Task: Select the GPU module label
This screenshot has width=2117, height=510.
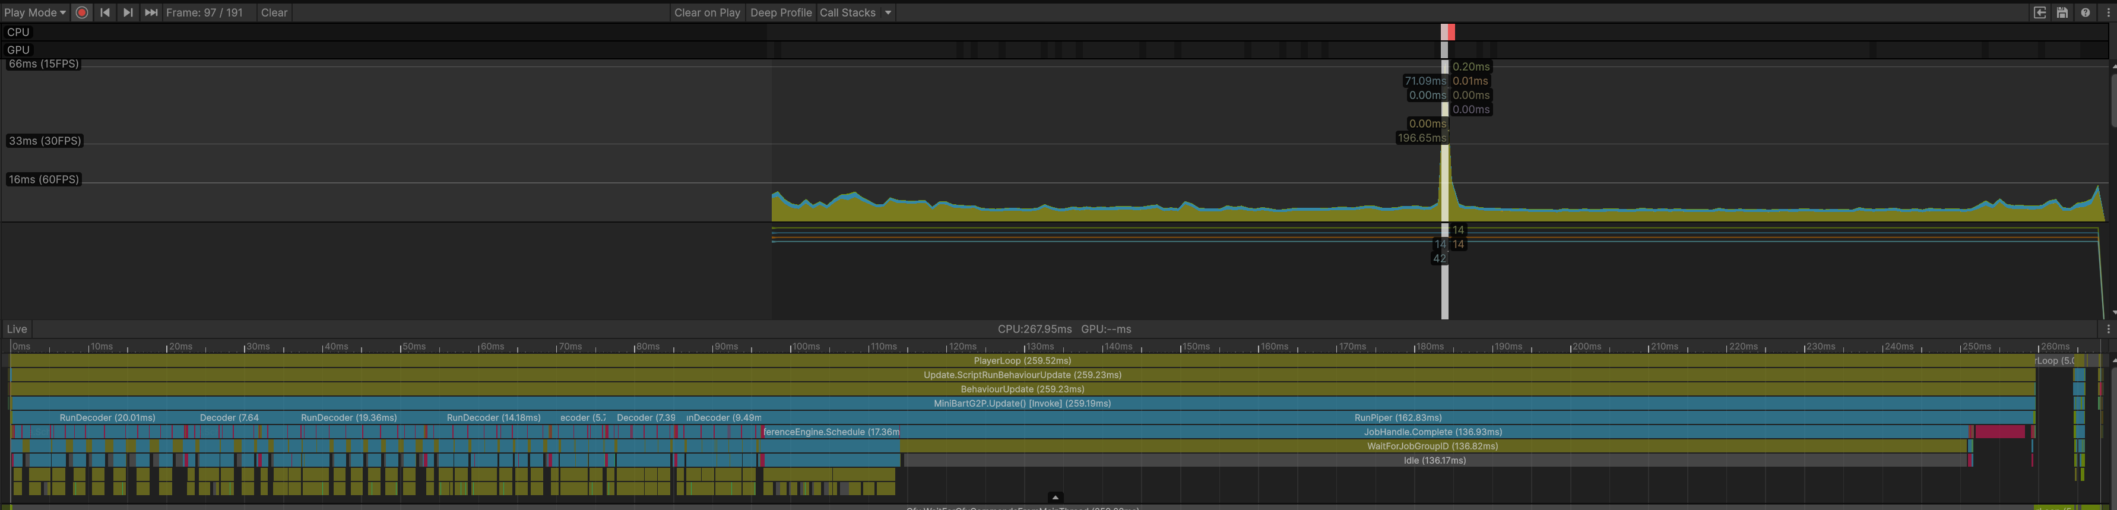Action: tap(18, 50)
